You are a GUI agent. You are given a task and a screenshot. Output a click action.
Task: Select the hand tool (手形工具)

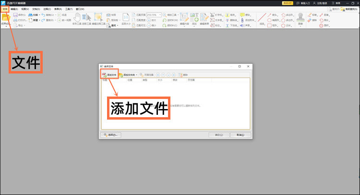tap(77, 19)
